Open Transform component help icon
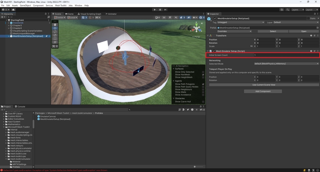 (311, 35)
